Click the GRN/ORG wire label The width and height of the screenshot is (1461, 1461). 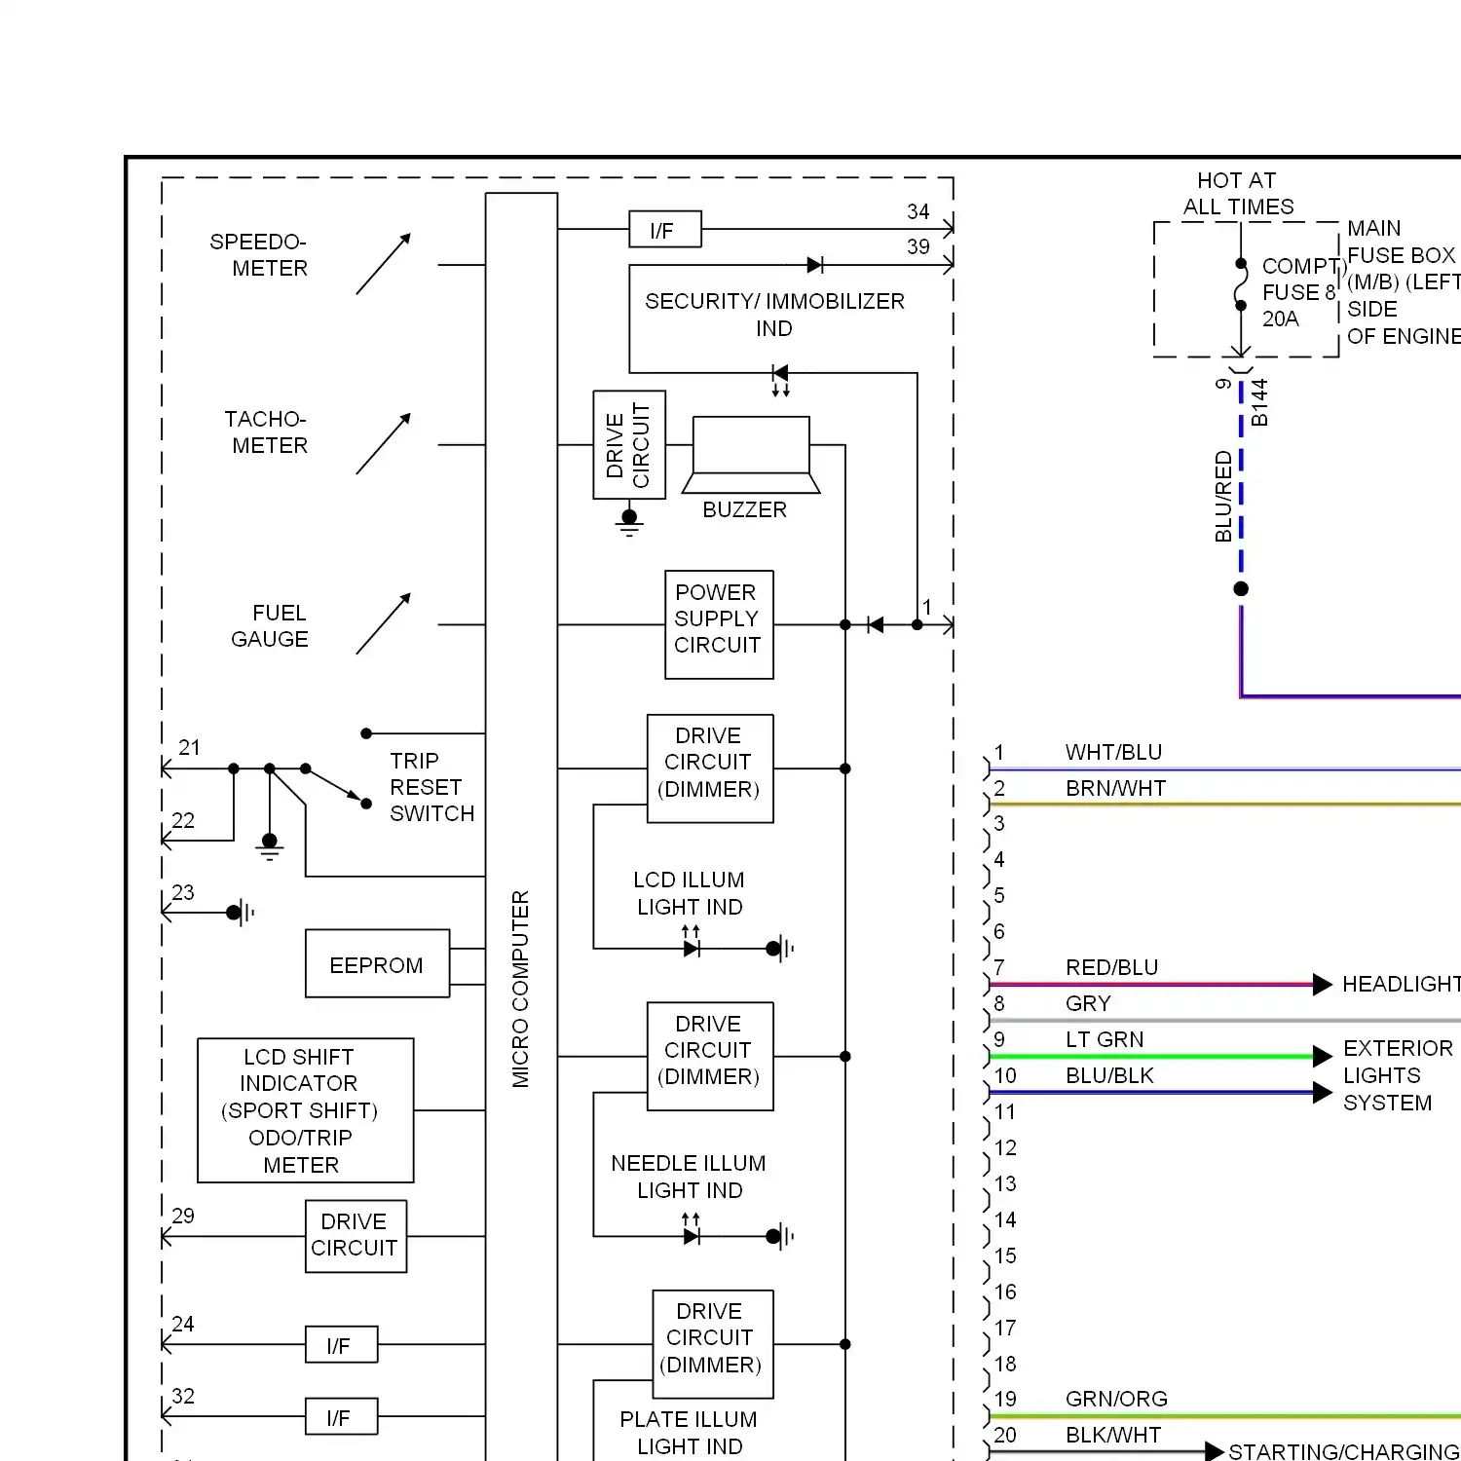1116,1399
